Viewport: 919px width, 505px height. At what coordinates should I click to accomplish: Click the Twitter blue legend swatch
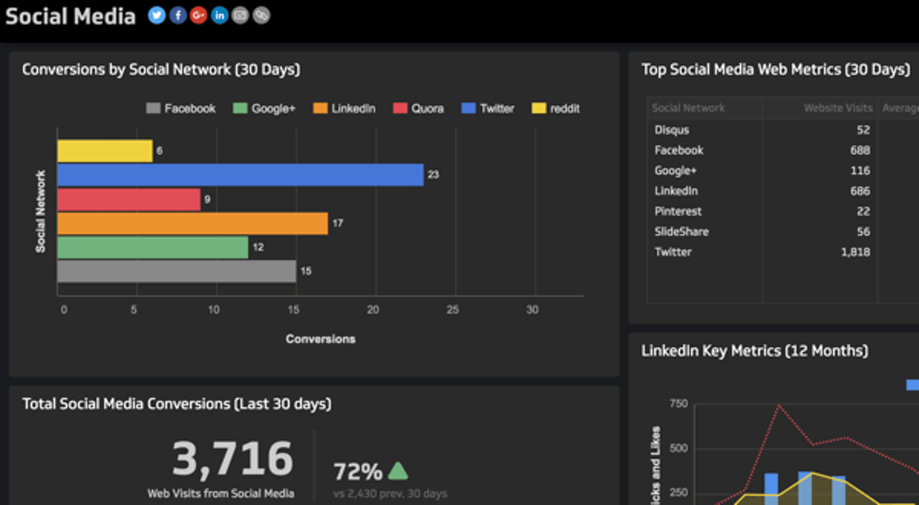pos(468,109)
